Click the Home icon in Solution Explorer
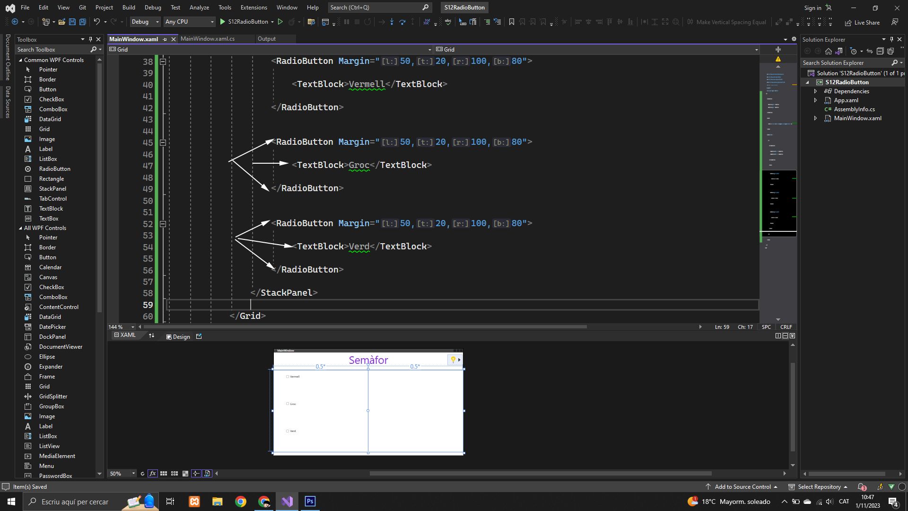The image size is (908, 511). (828, 51)
